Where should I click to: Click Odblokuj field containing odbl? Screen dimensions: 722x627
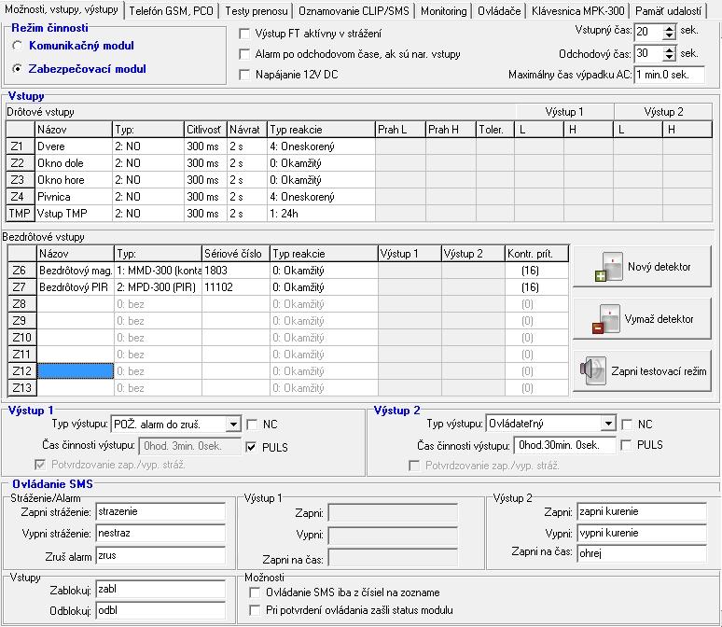(x=160, y=610)
